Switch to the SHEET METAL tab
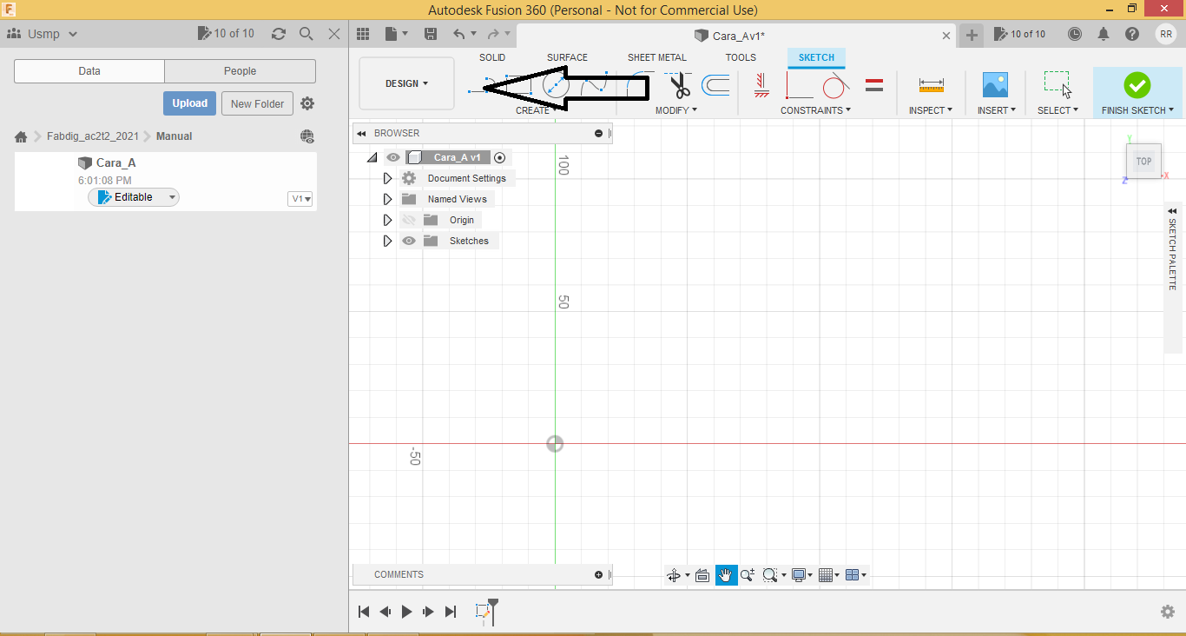The width and height of the screenshot is (1186, 636). (x=657, y=57)
